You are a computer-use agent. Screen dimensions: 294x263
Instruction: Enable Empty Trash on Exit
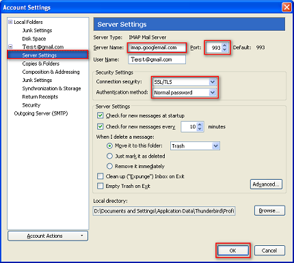tap(101, 186)
